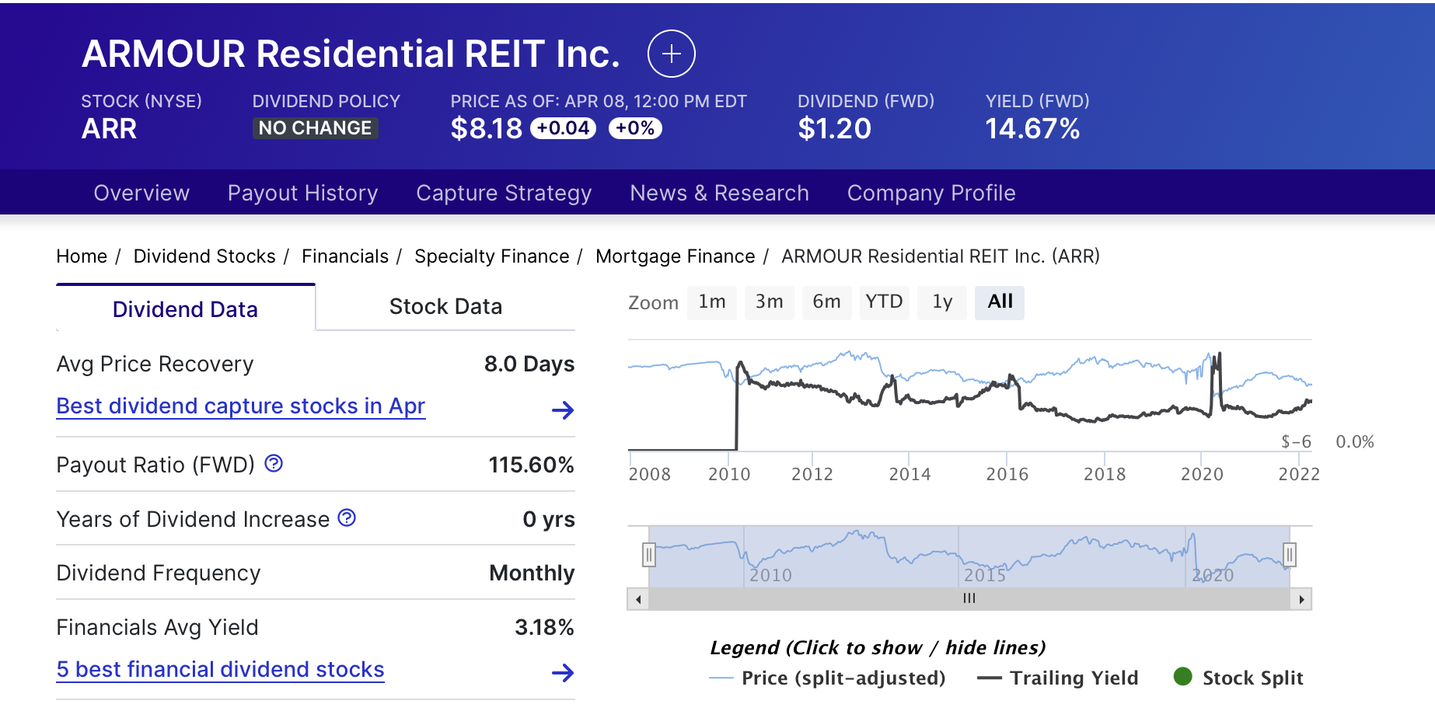1435x718 pixels.
Task: Go to Dividend Stocks breadcrumb
Action: pyautogui.click(x=204, y=256)
